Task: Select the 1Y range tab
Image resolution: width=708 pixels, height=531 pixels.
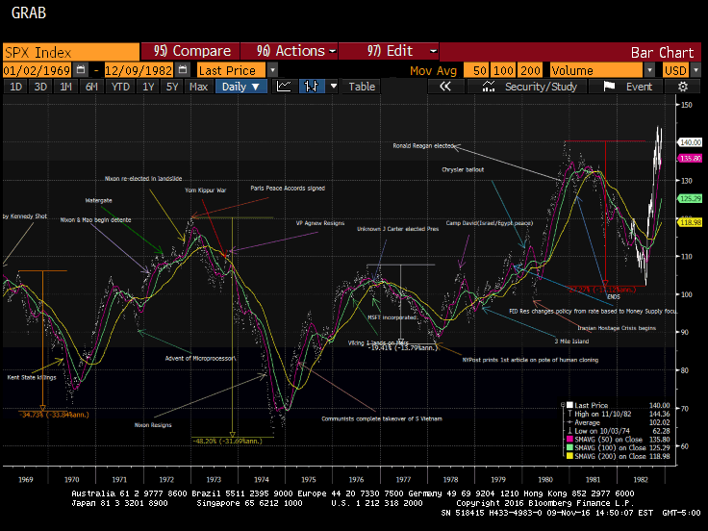Action: pyautogui.click(x=148, y=87)
